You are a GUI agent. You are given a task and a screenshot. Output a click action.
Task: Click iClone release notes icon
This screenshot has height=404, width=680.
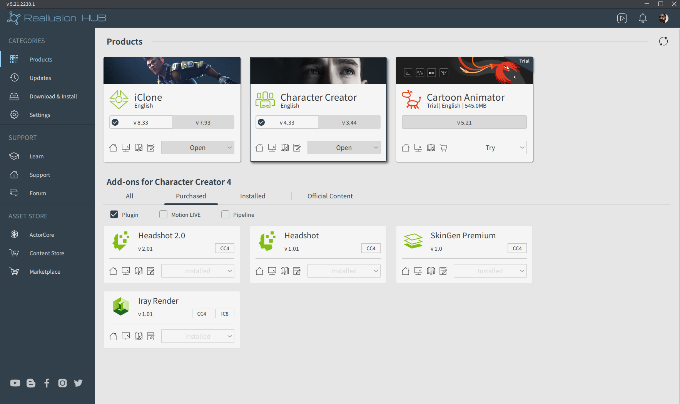pyautogui.click(x=151, y=148)
